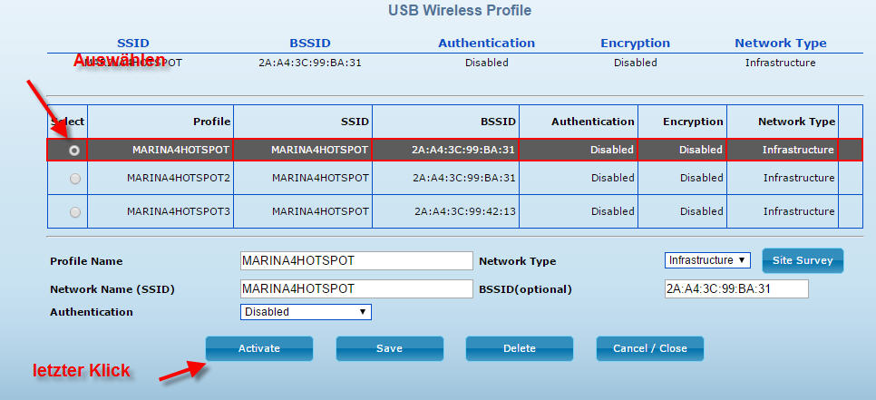
Task: Focus the Network Name (SSID) field
Action: click(356, 289)
